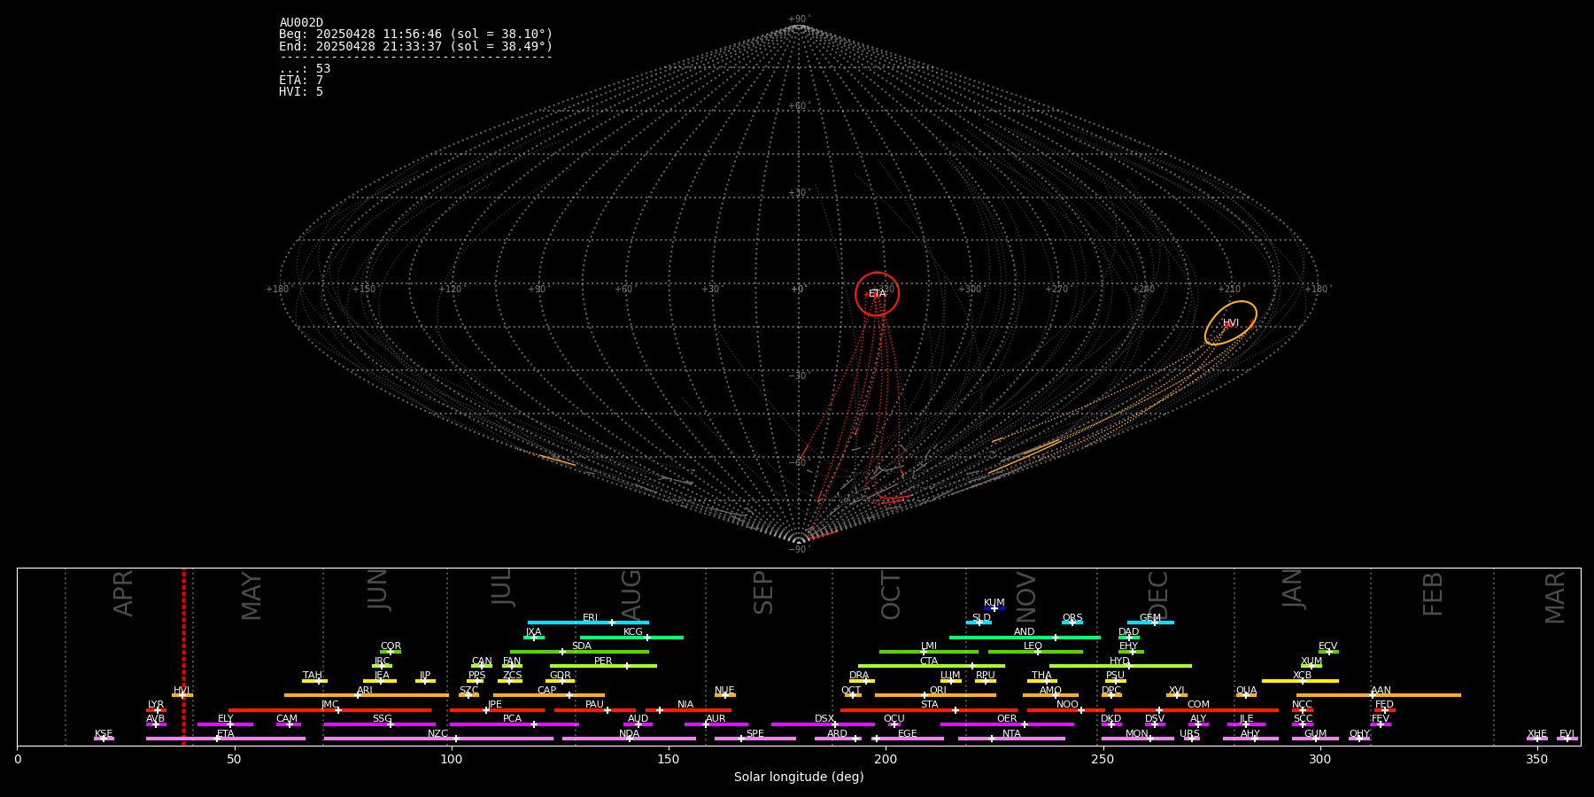Click the COR shower label

(391, 646)
